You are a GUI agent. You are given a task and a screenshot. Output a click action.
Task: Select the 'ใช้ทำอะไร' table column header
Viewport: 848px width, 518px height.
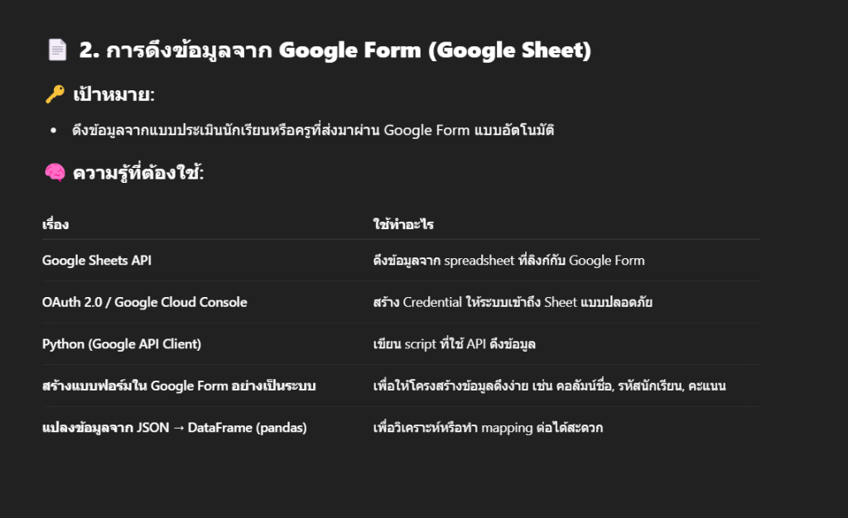[403, 224]
